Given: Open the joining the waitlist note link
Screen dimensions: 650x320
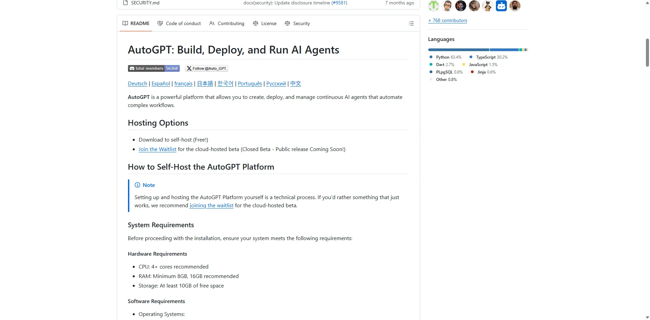Looking at the screenshot, I should tap(211, 206).
